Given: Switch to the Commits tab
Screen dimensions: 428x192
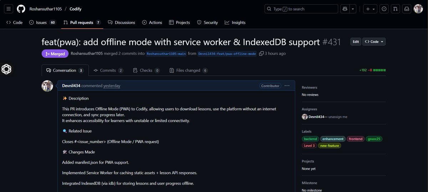Looking at the screenshot, I should [108, 70].
